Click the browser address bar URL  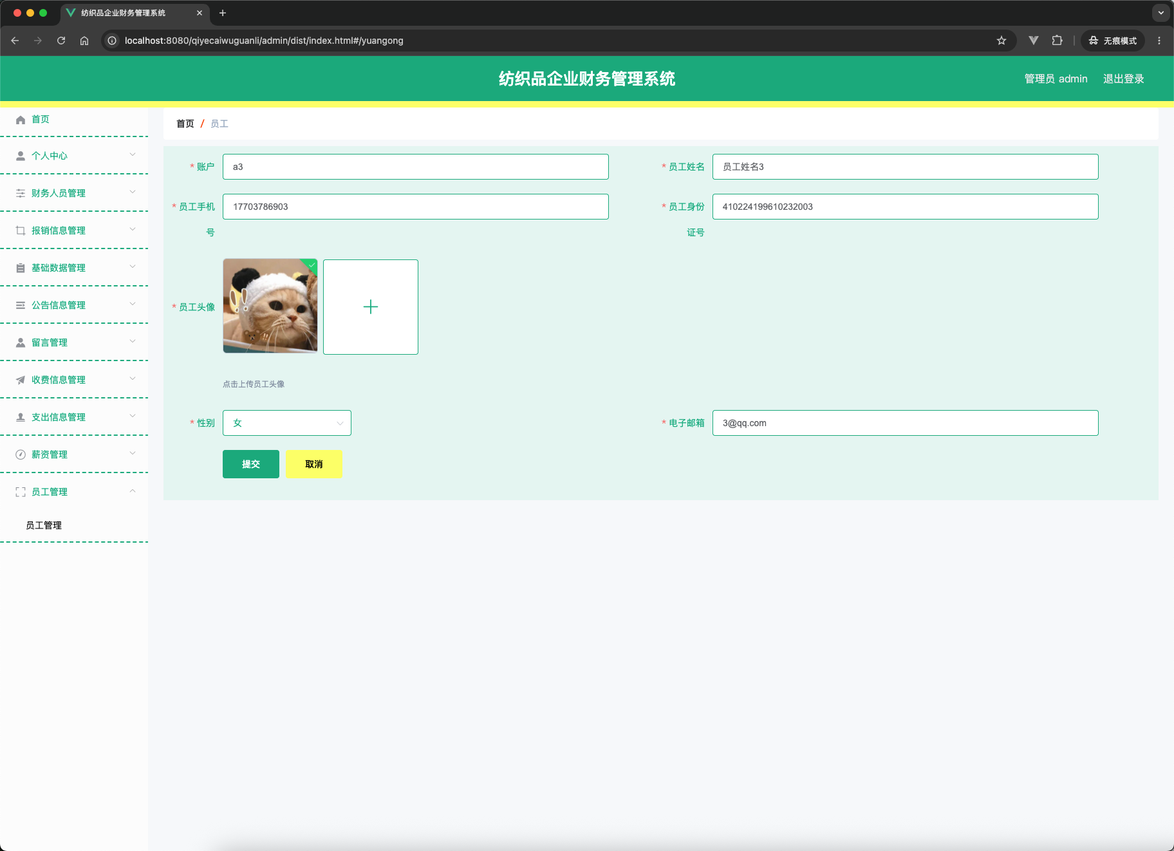pyautogui.click(x=264, y=41)
